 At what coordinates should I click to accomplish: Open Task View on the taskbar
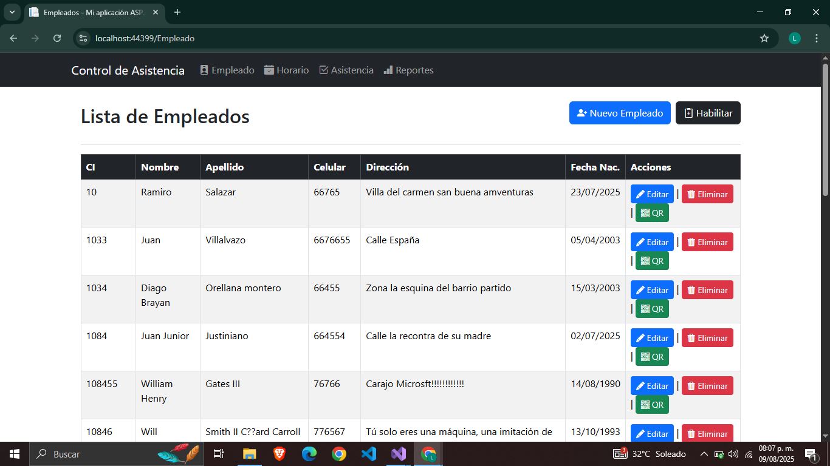pyautogui.click(x=219, y=454)
